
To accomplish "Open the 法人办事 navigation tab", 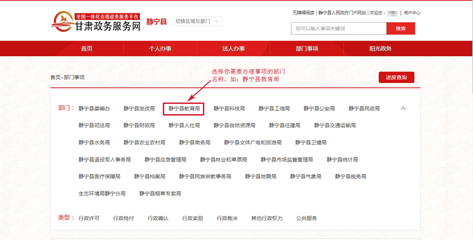I will pos(234,48).
